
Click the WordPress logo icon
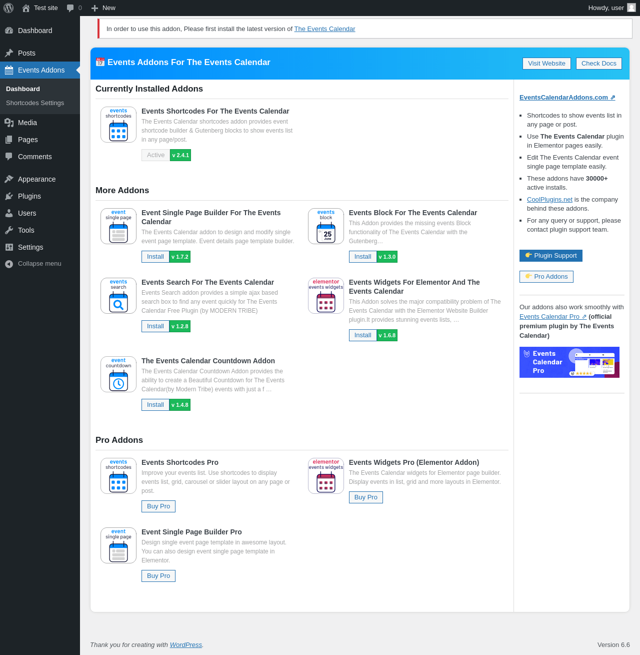(x=8, y=8)
